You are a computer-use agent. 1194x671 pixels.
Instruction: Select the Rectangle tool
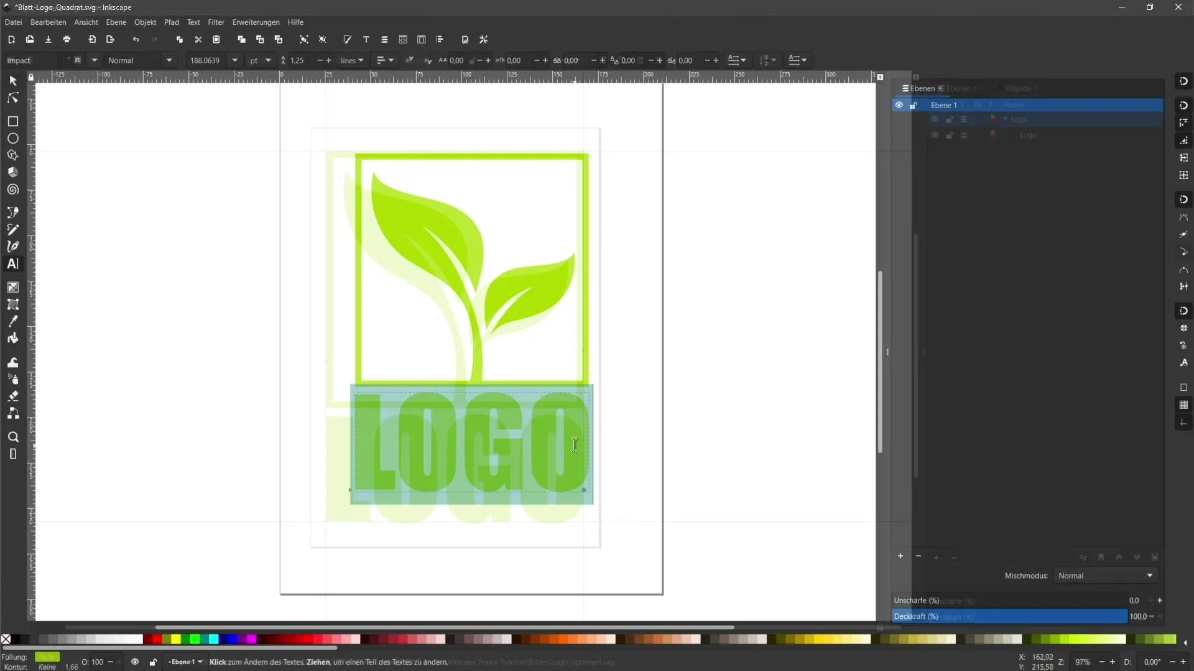tap(12, 121)
